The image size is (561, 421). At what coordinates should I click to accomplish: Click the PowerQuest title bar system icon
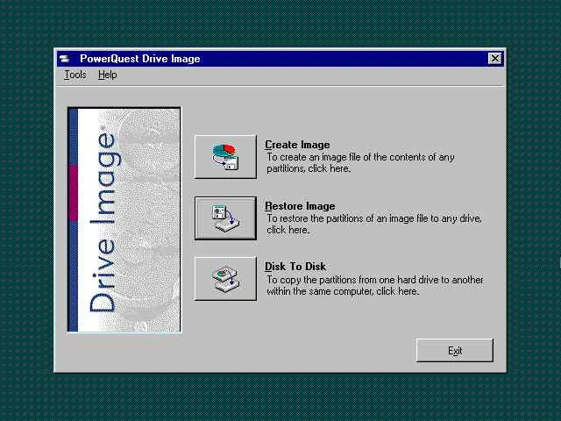coord(65,59)
